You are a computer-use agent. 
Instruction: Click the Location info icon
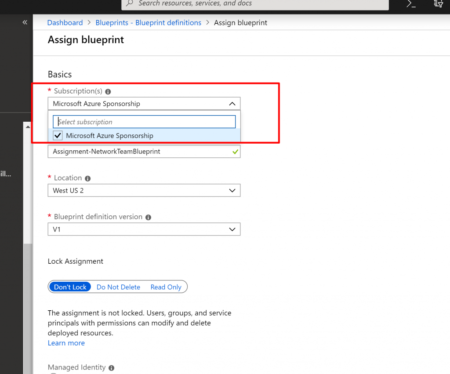click(x=88, y=178)
